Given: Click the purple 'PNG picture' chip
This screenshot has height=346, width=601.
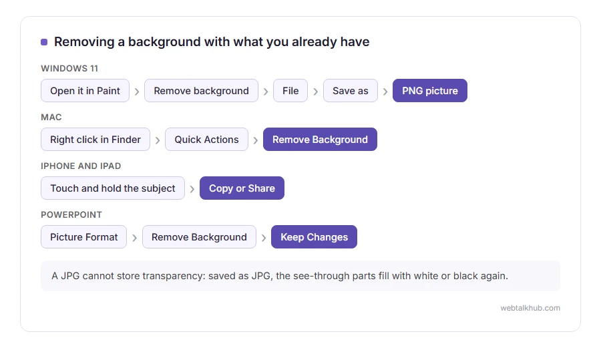Looking at the screenshot, I should point(429,91).
